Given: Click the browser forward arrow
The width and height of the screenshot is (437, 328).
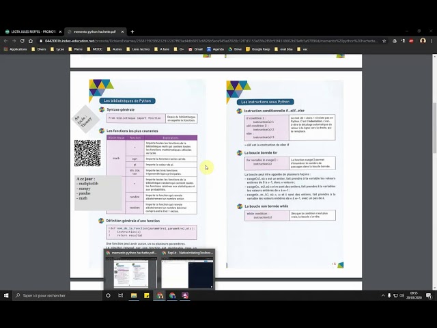Looking at the screenshot, I should click(14, 41).
